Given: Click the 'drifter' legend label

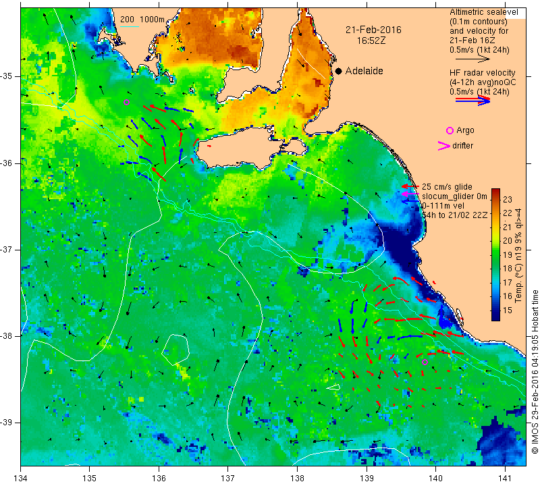Looking at the screenshot, I should click(x=463, y=146).
